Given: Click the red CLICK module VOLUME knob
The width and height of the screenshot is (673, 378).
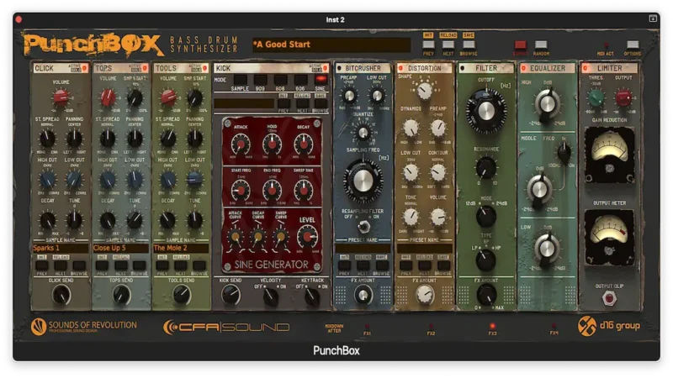Looking at the screenshot, I should click(x=61, y=97).
